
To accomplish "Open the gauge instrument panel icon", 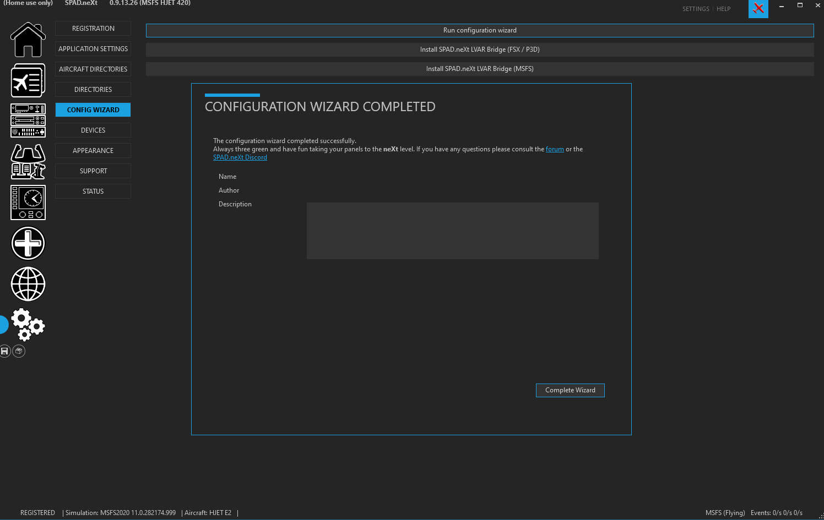I will coord(28,202).
